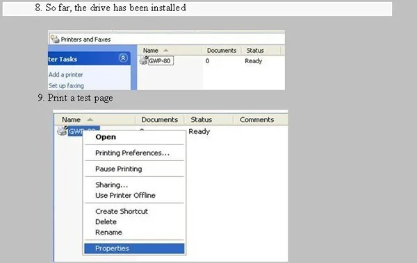
Task: Click the Ready status in upper window
Action: pos(254,61)
